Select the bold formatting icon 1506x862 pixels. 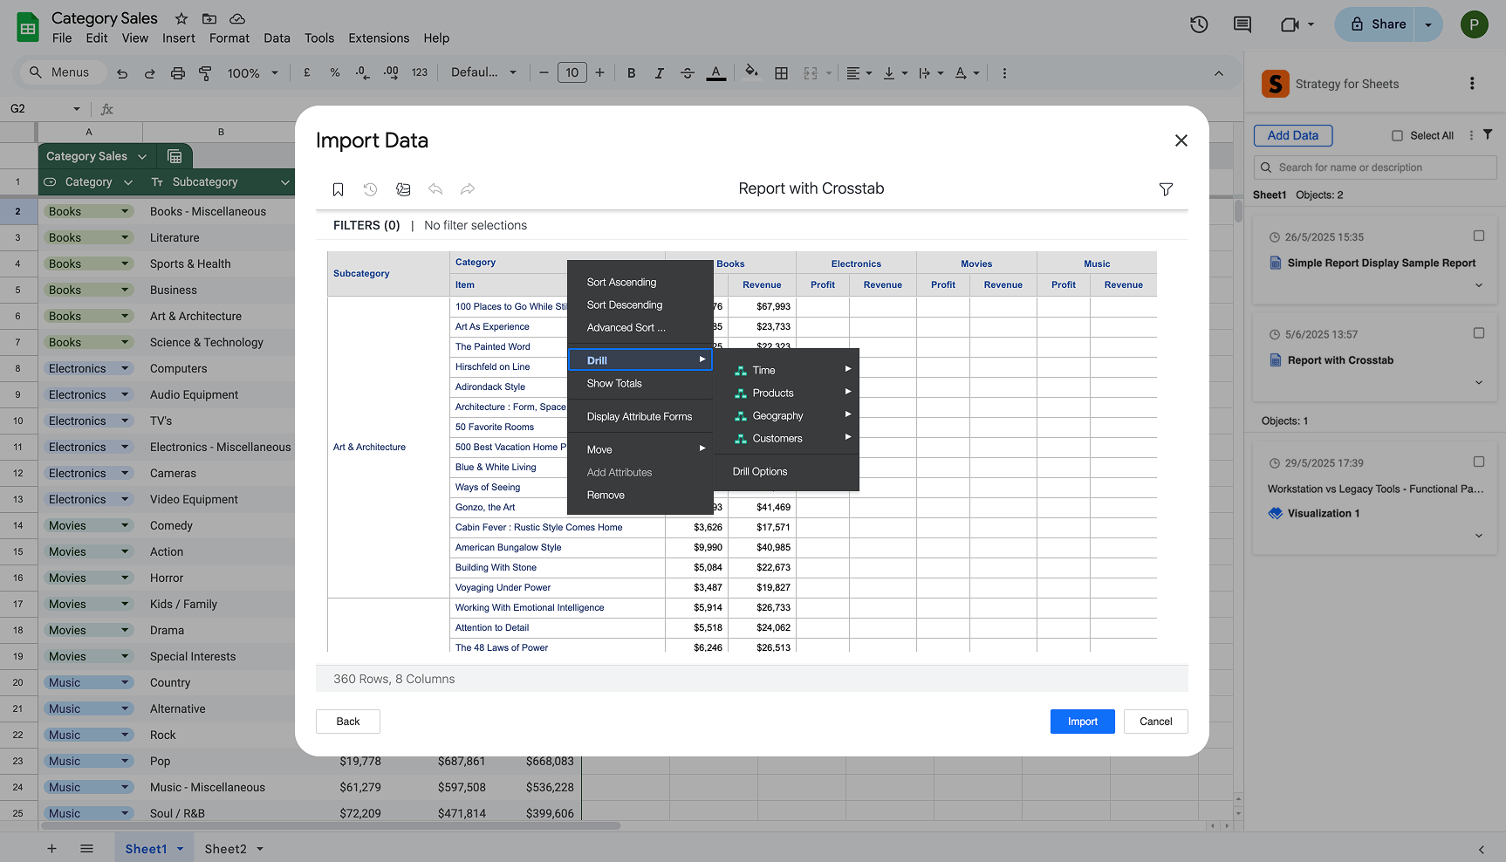pos(631,72)
